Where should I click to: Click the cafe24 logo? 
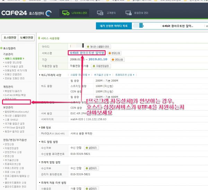tap(14, 13)
